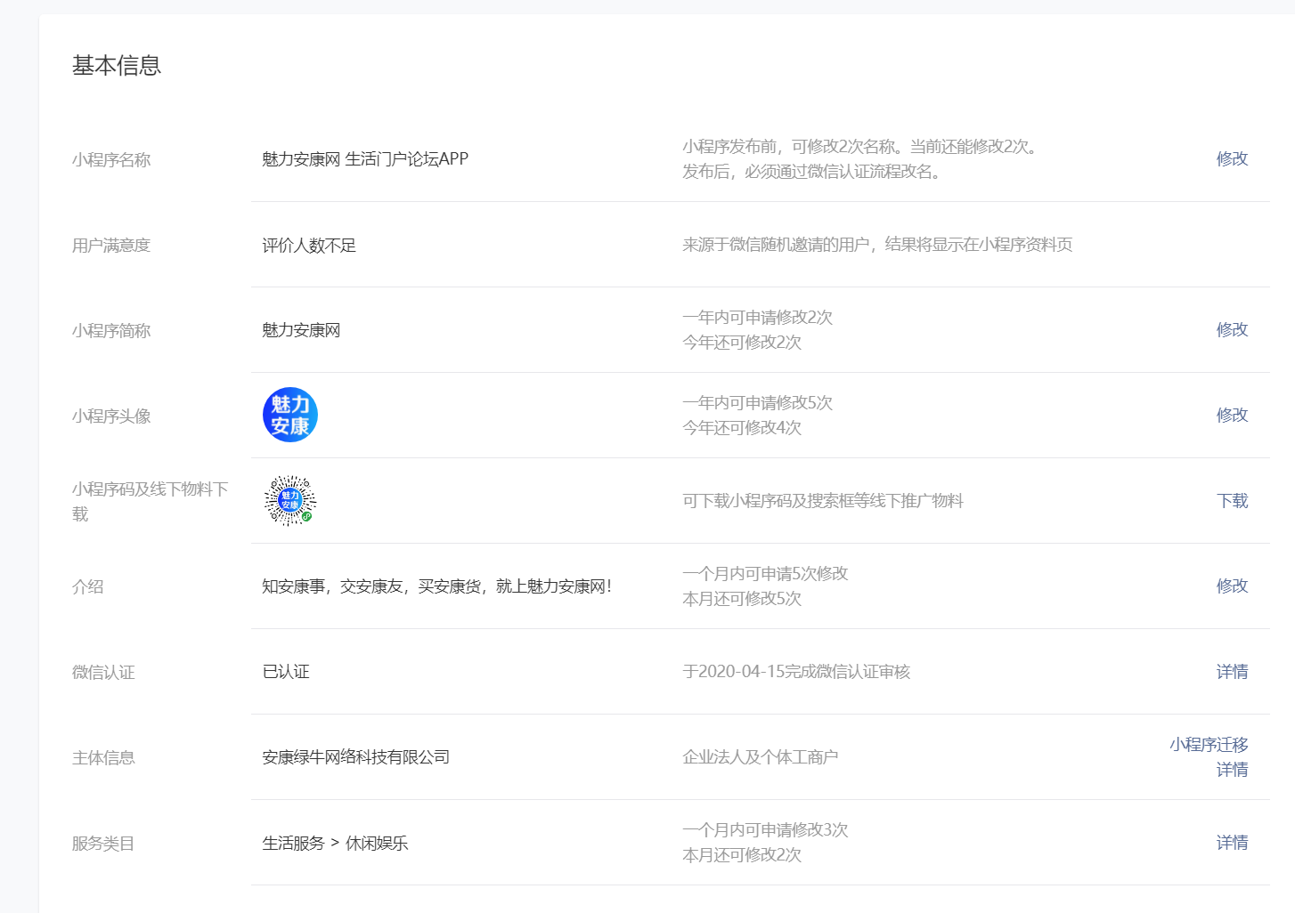Click the 于2020-04-15完成微信认证审核 text
Viewport: 1295px width, 913px height.
[x=796, y=672]
